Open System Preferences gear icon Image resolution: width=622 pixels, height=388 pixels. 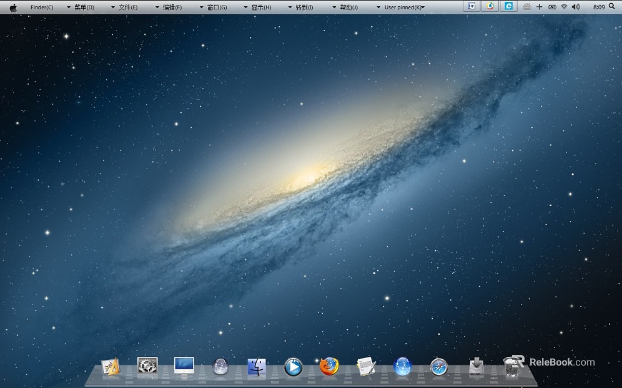tap(147, 366)
